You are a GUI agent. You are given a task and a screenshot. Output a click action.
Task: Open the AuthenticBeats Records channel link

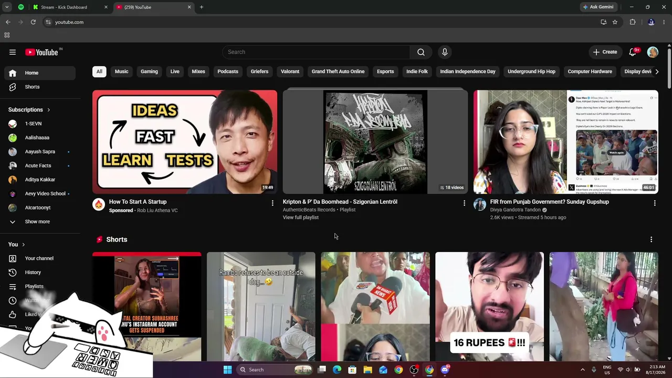pos(309,210)
